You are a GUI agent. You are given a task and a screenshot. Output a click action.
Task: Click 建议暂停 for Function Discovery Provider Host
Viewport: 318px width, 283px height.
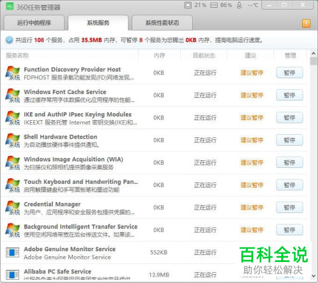coord(252,73)
